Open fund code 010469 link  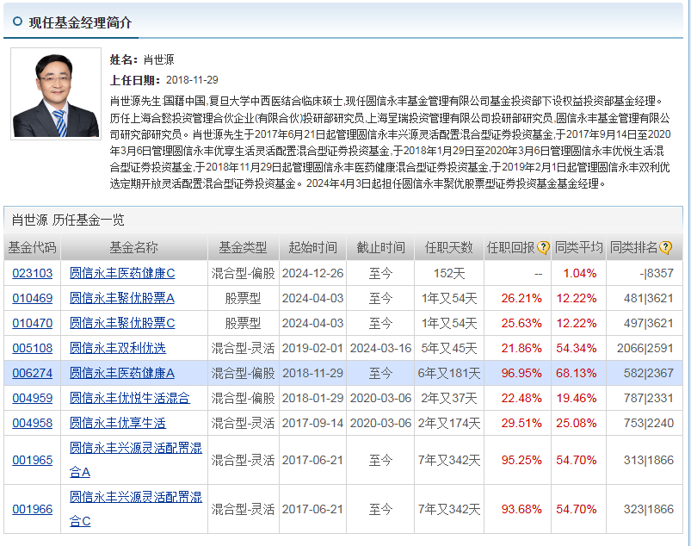point(32,299)
